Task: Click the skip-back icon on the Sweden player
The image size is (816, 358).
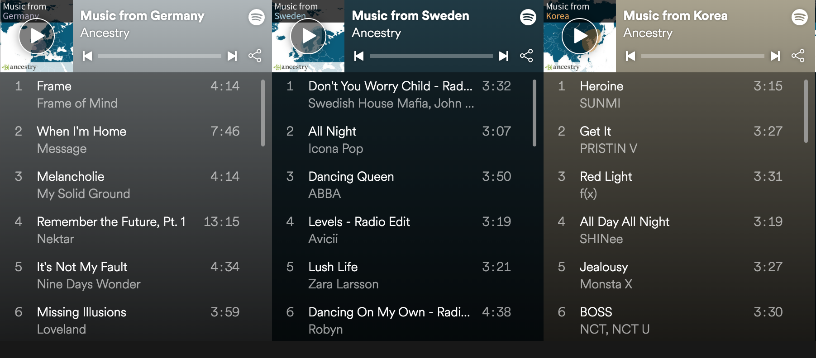Action: pyautogui.click(x=359, y=56)
